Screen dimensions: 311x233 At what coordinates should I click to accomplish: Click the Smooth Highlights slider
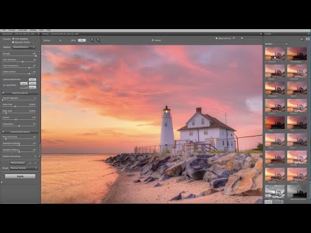tap(19, 100)
